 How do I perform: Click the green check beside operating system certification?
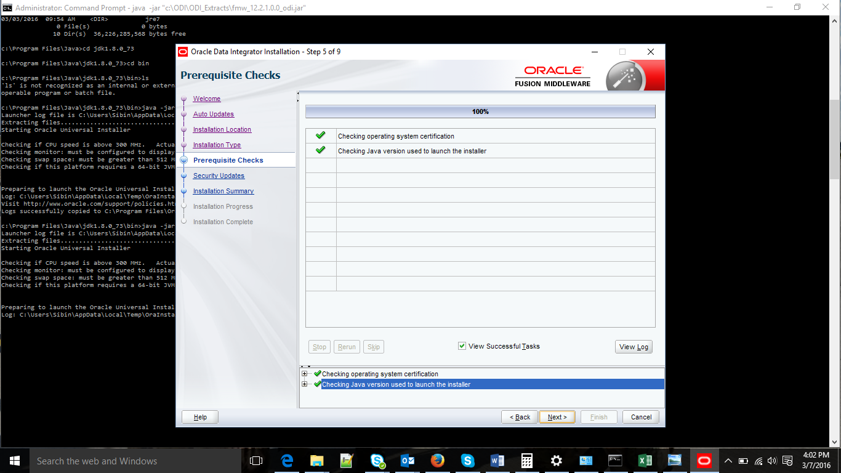320,135
